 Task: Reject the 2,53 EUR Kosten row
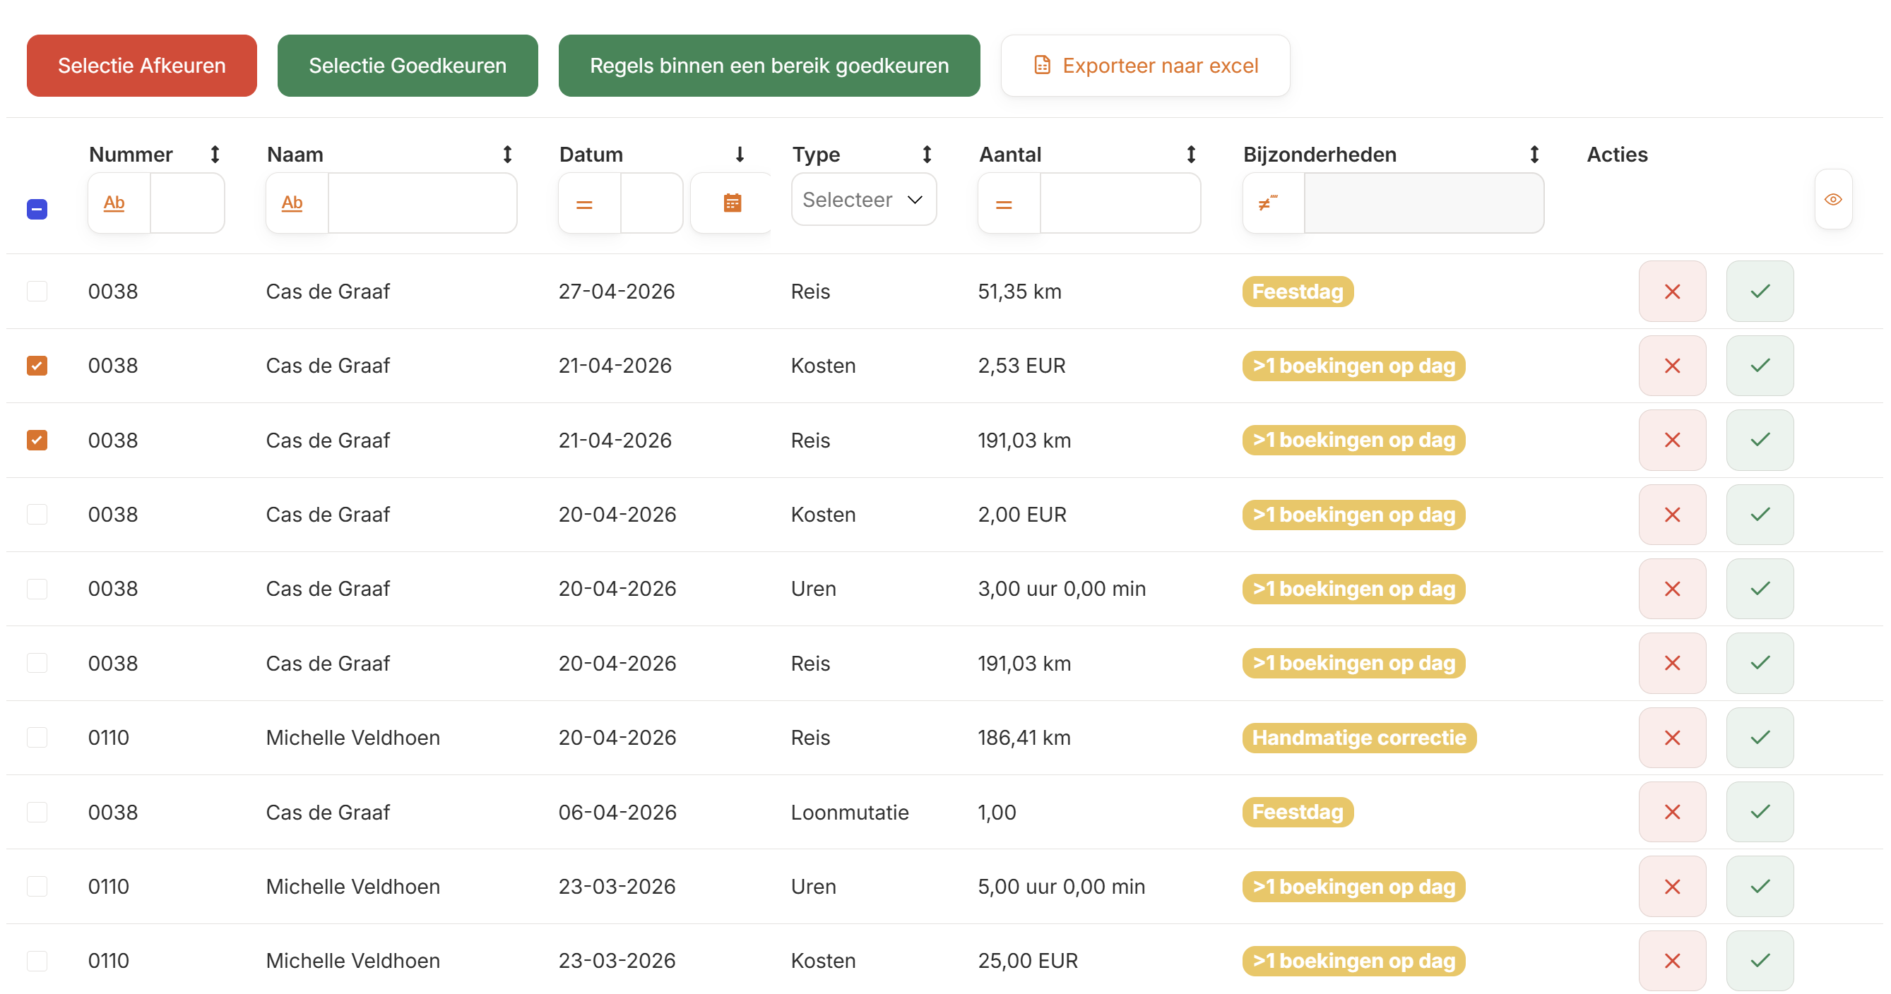[1671, 365]
